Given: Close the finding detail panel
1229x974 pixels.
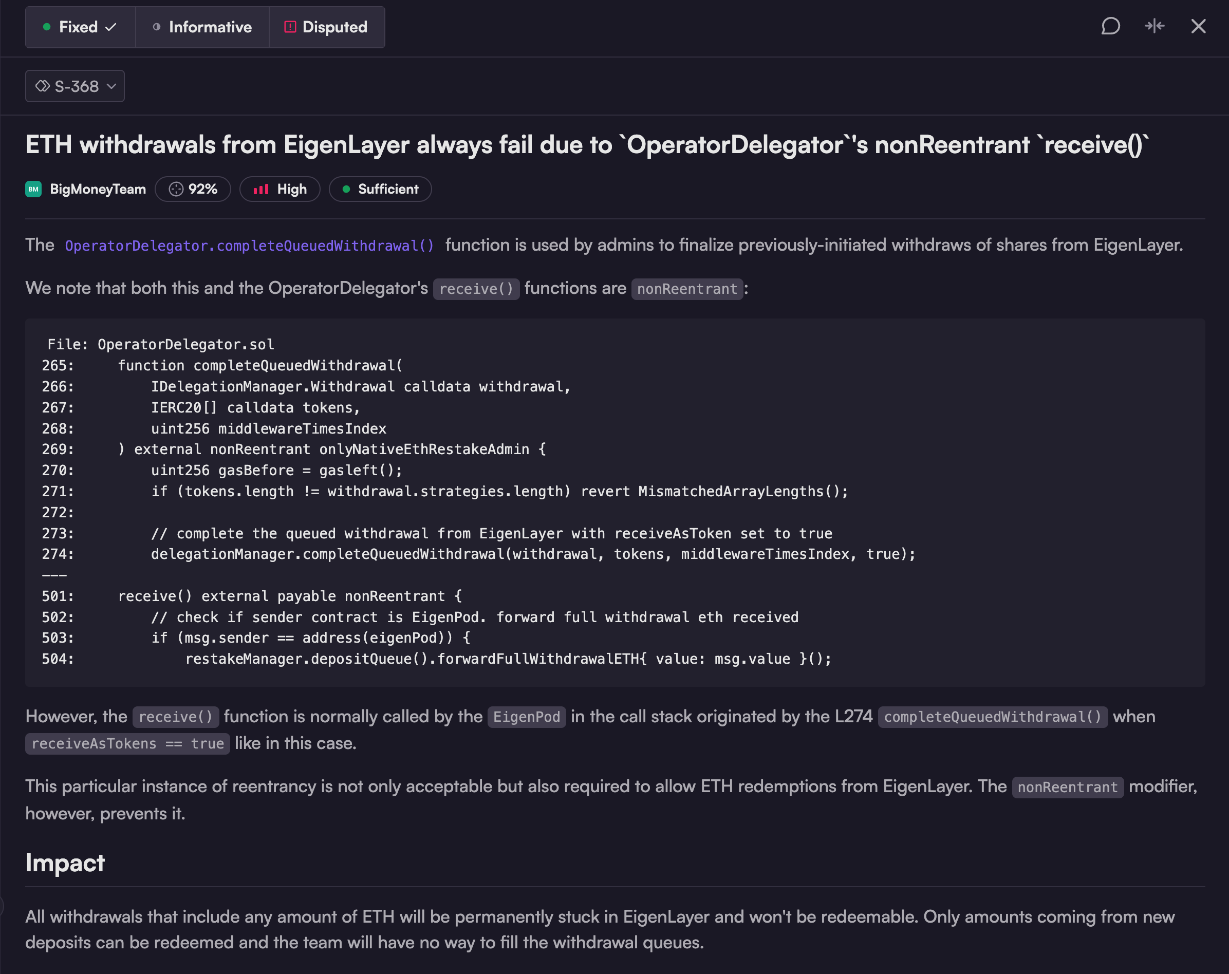Looking at the screenshot, I should point(1198,26).
